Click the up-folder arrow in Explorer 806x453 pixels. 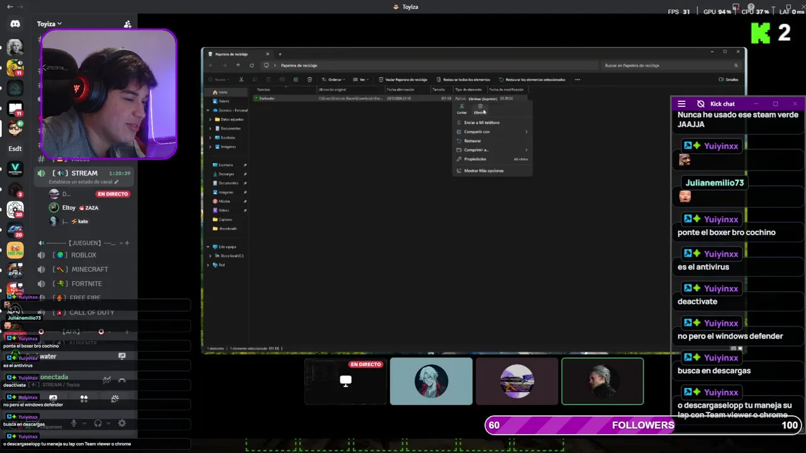[238, 65]
